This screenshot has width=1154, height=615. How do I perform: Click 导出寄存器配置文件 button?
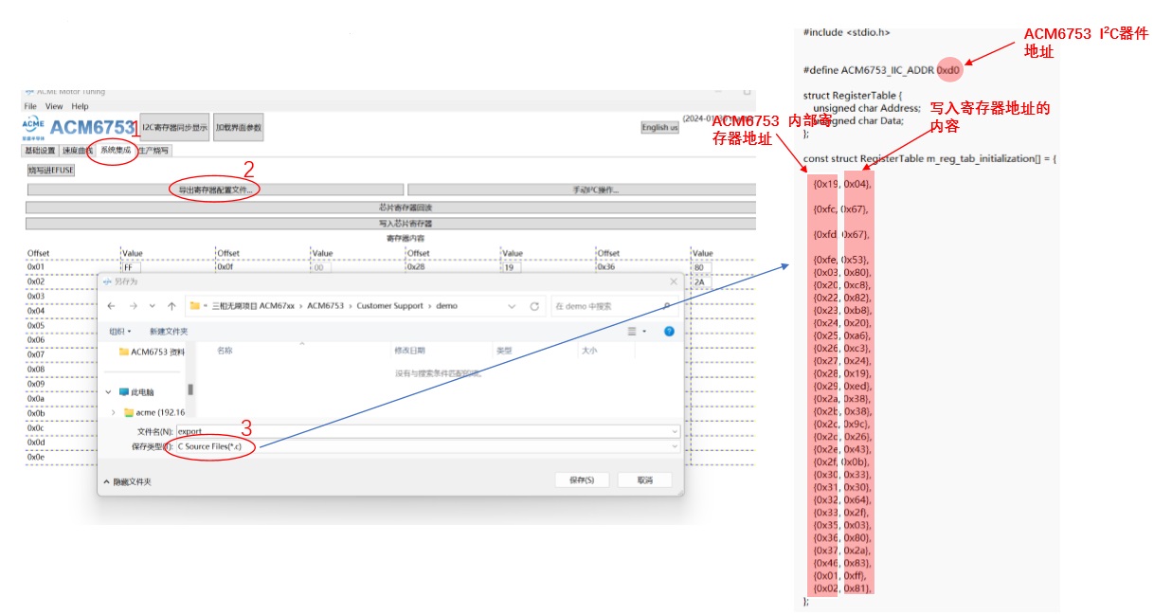(216, 190)
